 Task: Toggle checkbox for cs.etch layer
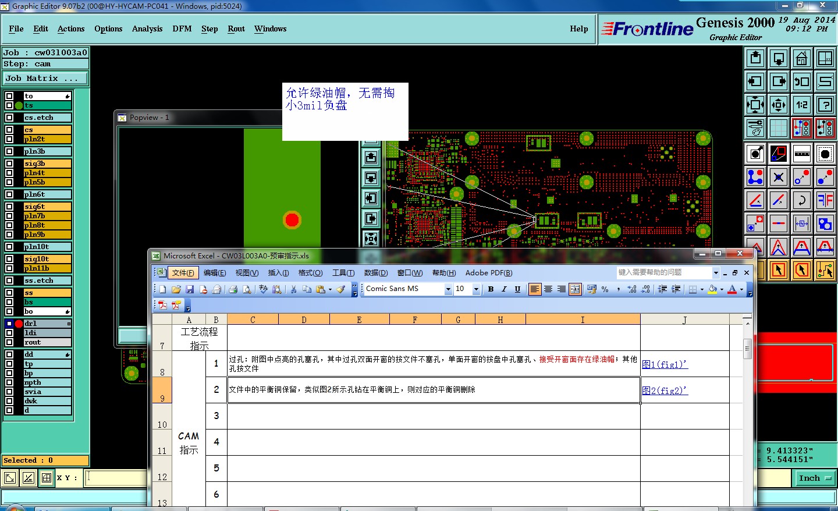click(9, 118)
